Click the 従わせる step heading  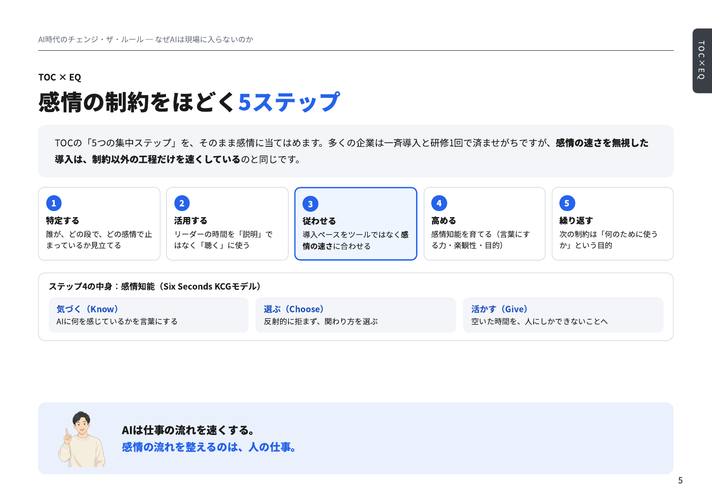tap(320, 221)
